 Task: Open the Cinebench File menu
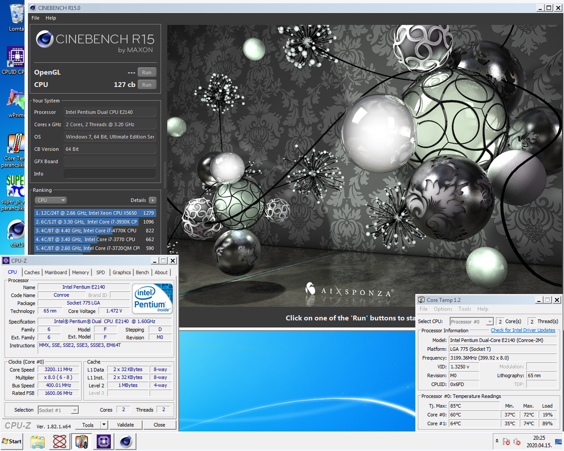point(36,18)
